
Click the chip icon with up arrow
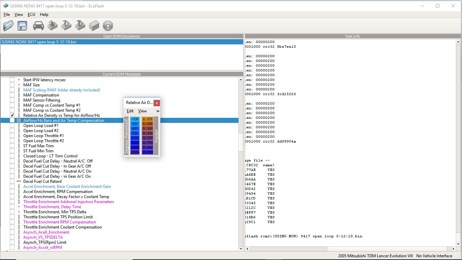pos(52,25)
